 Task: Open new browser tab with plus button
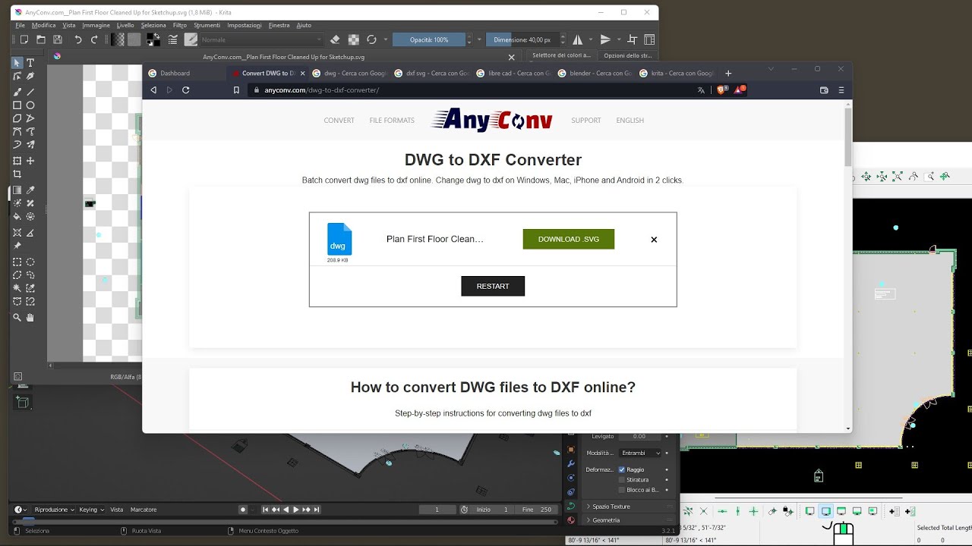[x=728, y=74]
